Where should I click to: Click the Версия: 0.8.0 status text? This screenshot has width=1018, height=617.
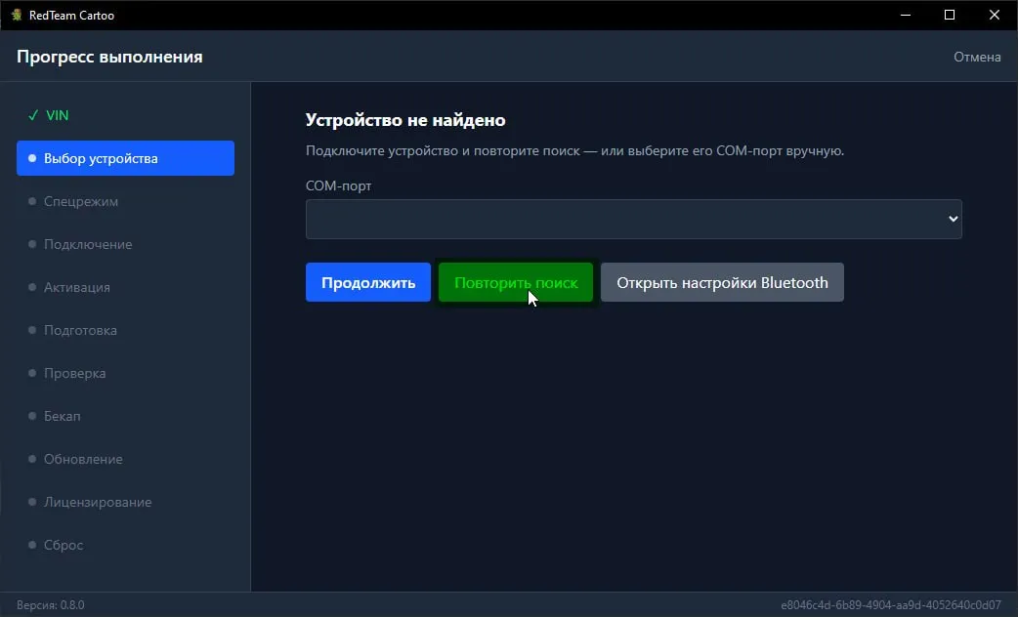click(51, 604)
